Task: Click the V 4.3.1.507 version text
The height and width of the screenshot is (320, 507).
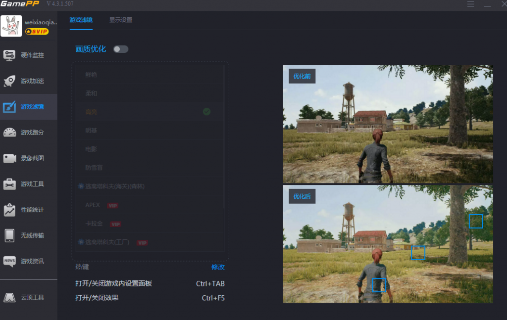Action: (x=60, y=4)
